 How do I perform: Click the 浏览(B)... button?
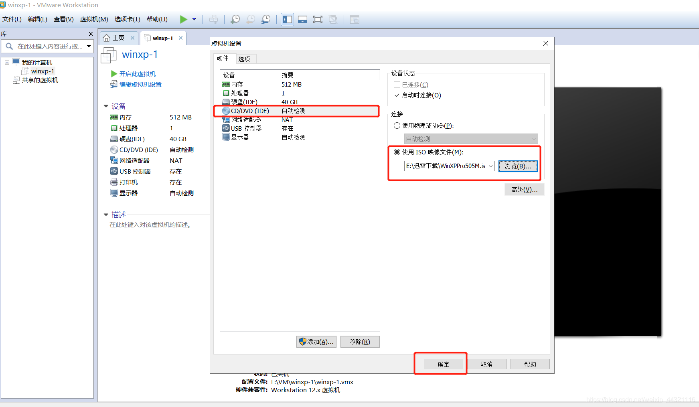pos(518,166)
